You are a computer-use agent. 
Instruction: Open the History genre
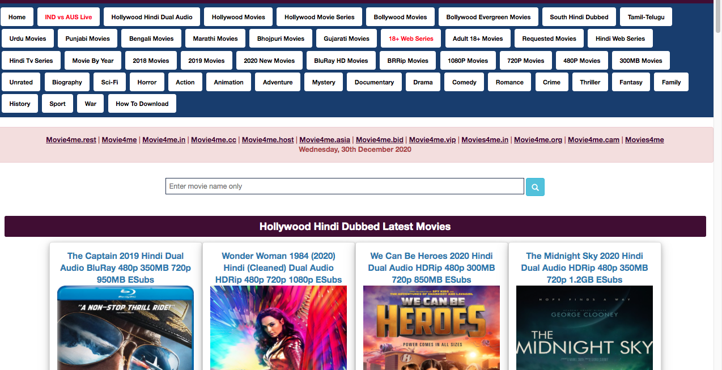pos(20,104)
